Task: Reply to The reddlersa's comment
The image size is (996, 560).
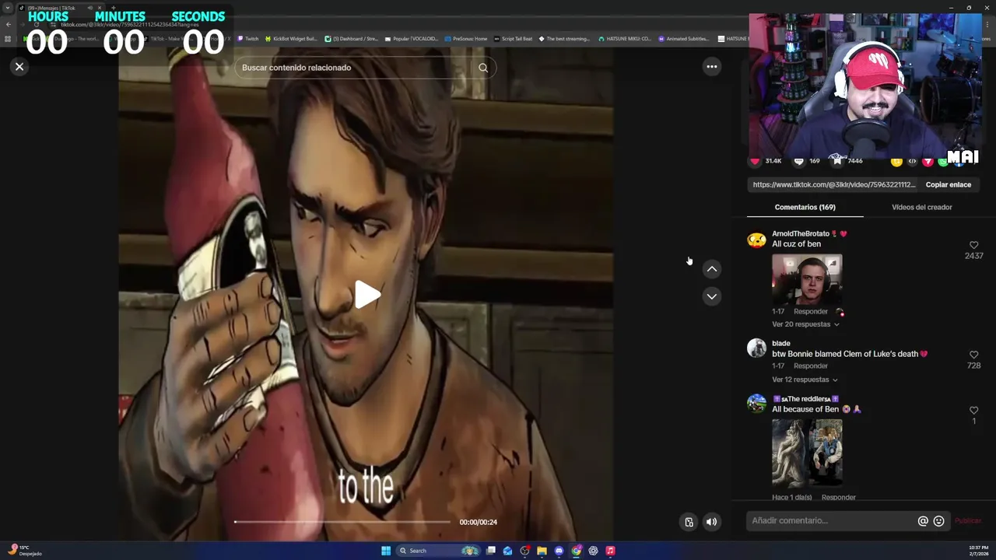Action: pos(838,498)
